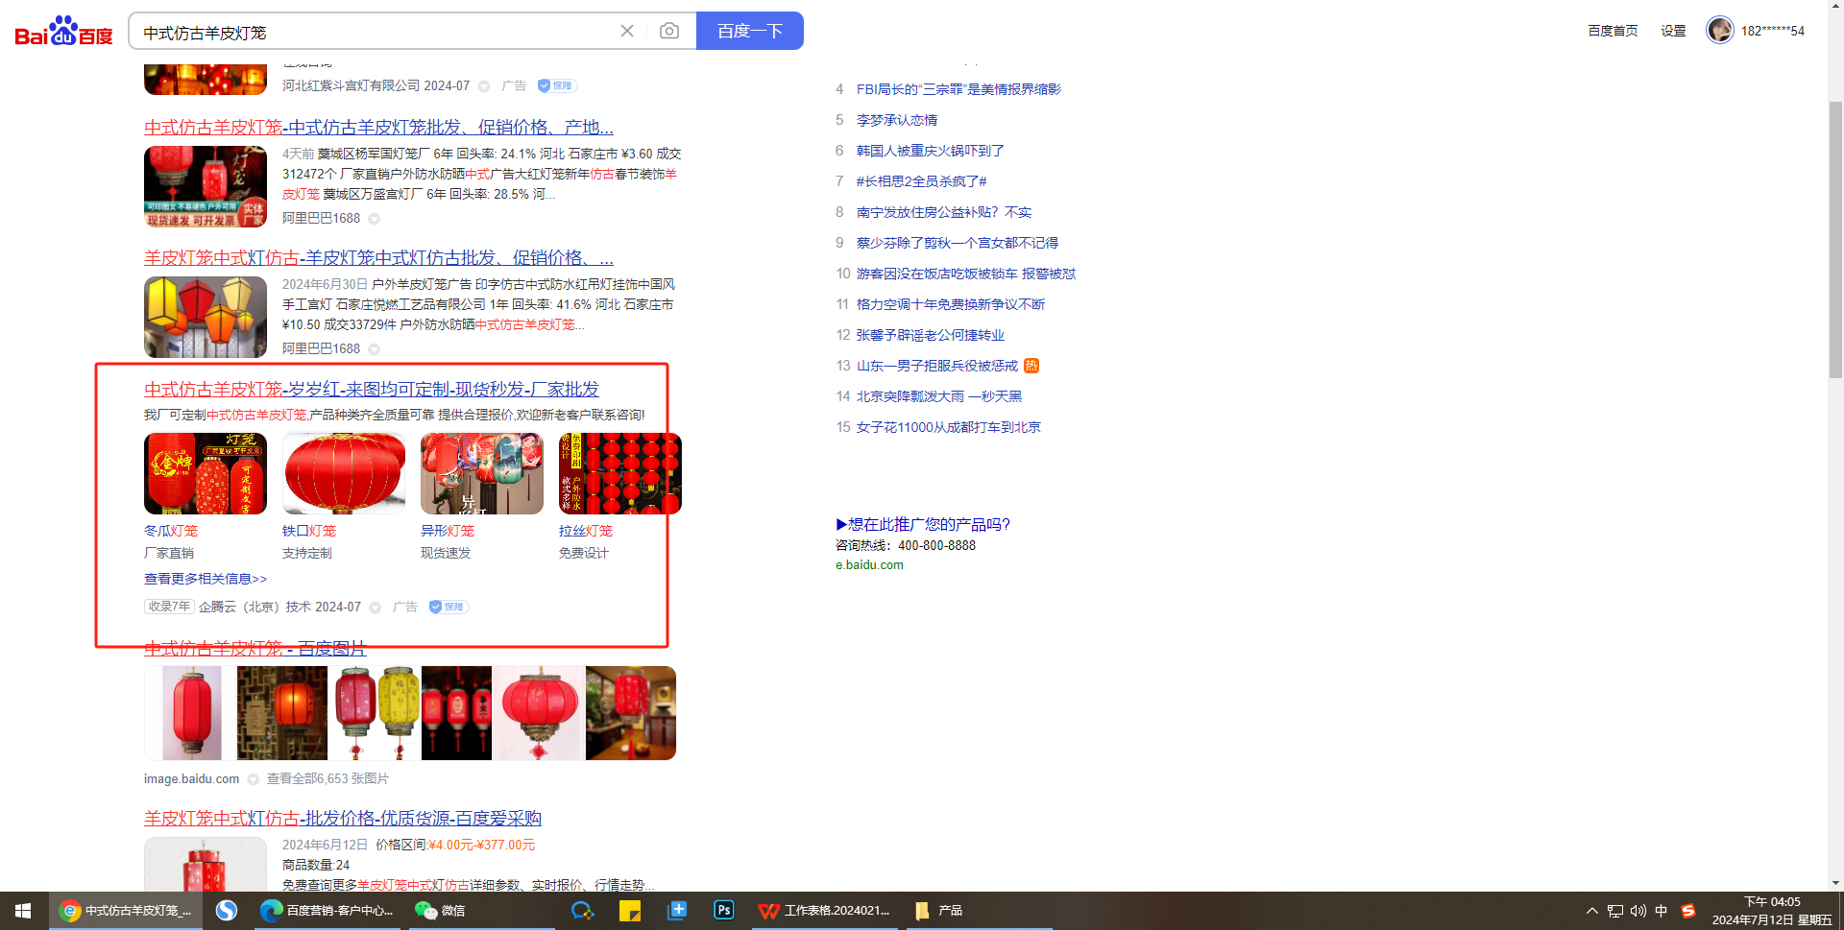Open hot search 格力空调十年免费换新争议不断
The image size is (1844, 930).
951,304
